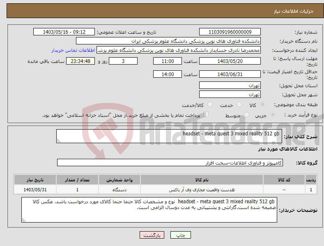Click the delivery province field تهران
Viewport: 324px width, 246px height.
(230, 85)
